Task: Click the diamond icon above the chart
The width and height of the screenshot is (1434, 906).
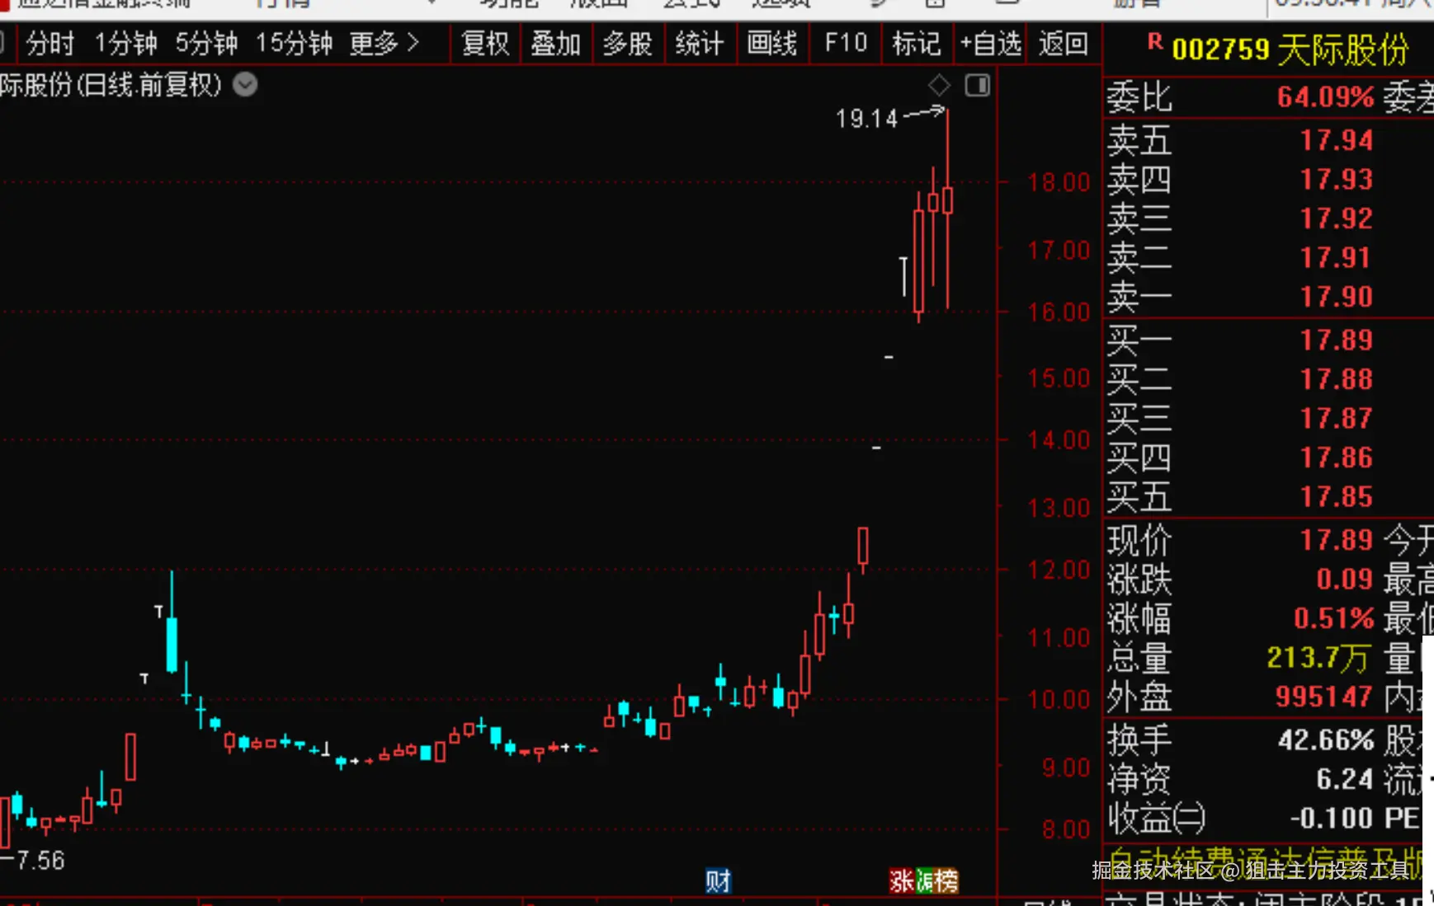Action: tap(939, 85)
